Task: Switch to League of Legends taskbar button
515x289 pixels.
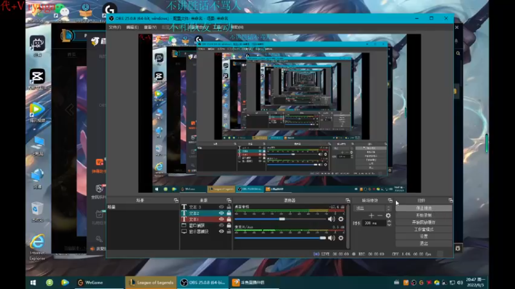Action: click(151, 283)
